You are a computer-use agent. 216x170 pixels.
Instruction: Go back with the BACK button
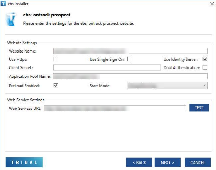click(139, 162)
